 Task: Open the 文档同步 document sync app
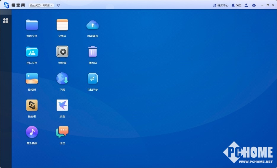[x=92, y=78]
